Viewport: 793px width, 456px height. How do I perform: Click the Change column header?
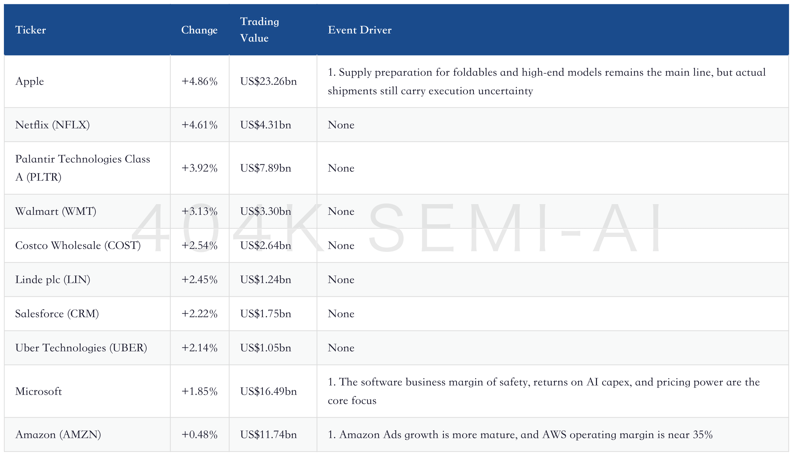pyautogui.click(x=199, y=30)
